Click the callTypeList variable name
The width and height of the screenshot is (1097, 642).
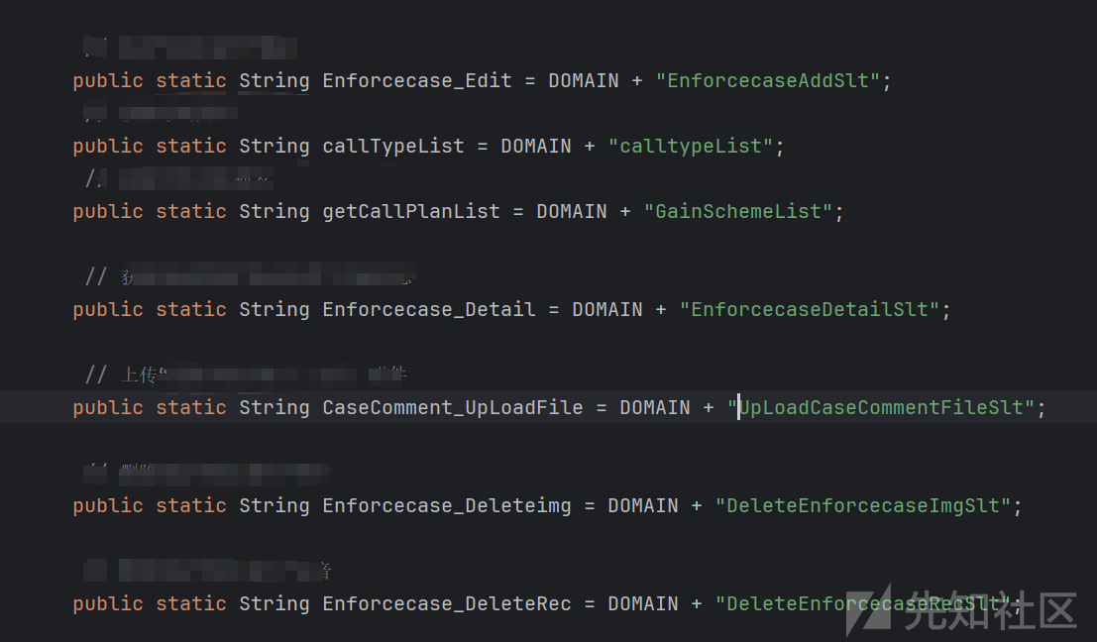[x=393, y=147]
